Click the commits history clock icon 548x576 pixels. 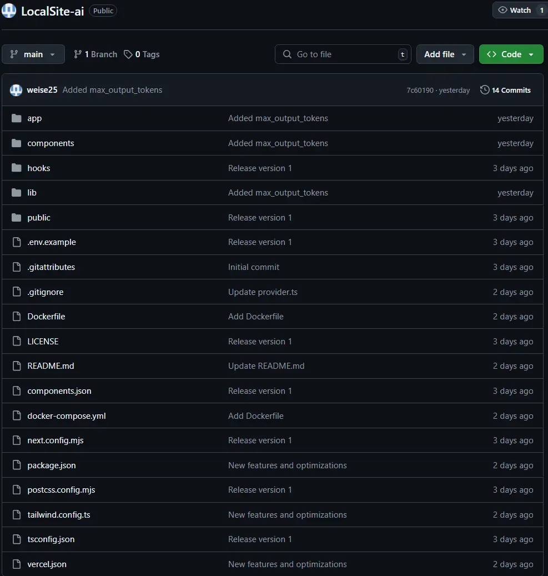click(485, 90)
